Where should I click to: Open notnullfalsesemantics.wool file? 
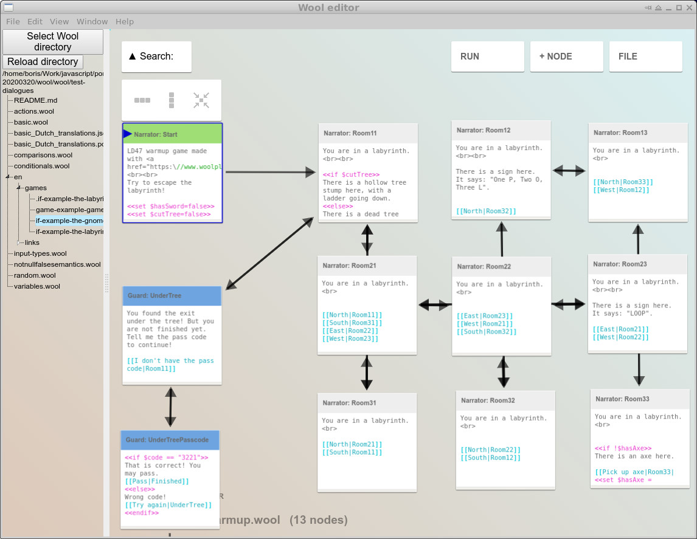pos(57,264)
